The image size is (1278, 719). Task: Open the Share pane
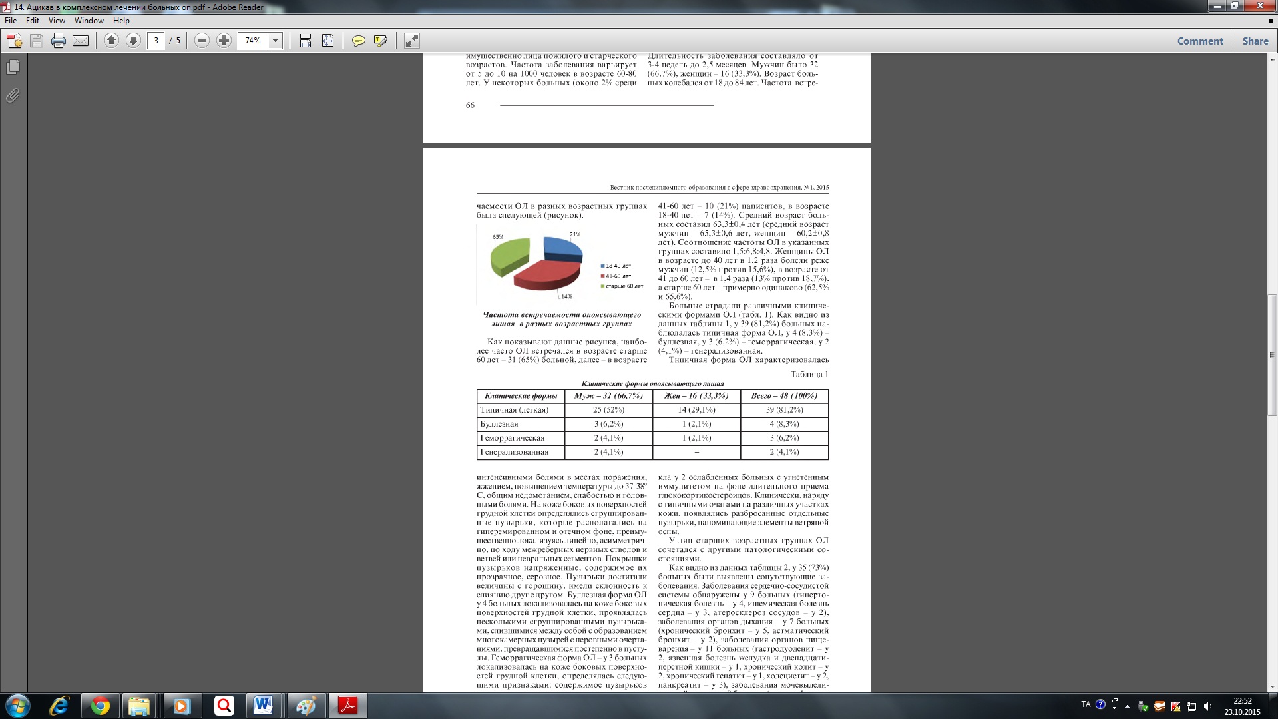(x=1255, y=41)
